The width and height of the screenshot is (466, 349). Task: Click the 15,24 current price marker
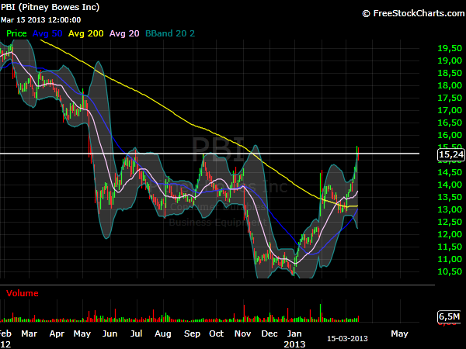pos(451,154)
